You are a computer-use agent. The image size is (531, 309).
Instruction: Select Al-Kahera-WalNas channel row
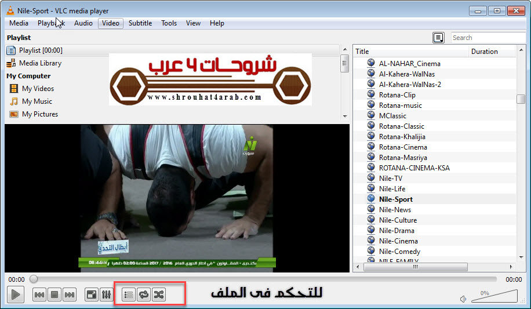point(435,74)
